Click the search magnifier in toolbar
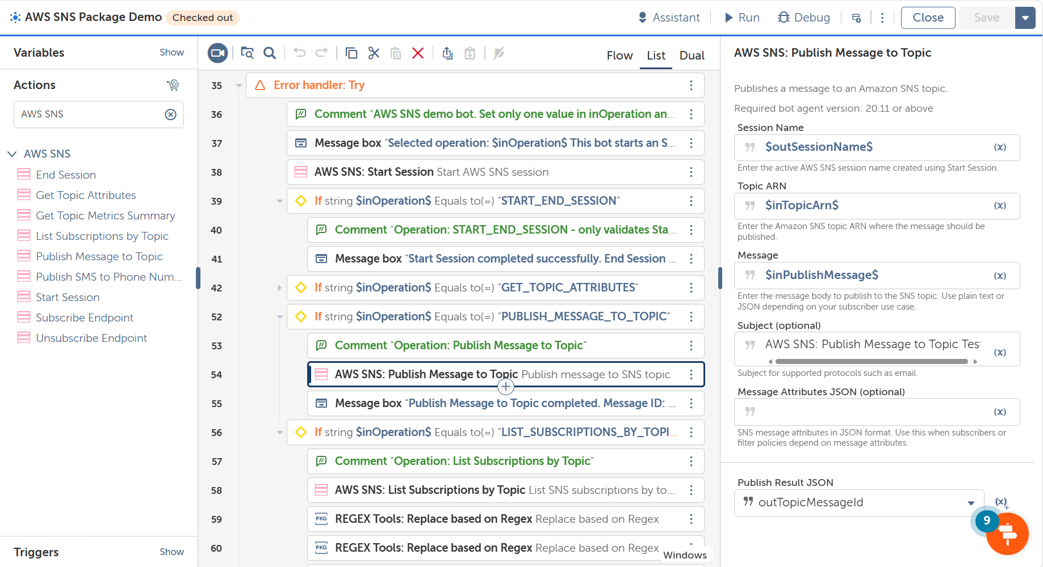This screenshot has width=1043, height=567. pyautogui.click(x=270, y=53)
